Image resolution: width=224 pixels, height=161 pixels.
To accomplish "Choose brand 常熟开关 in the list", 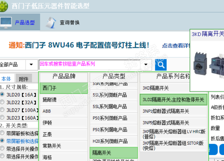I will pyautogui.click(x=64, y=146).
